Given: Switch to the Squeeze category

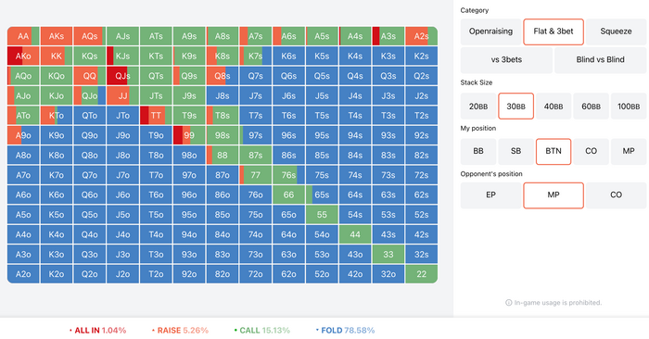Looking at the screenshot, I should coord(616,31).
